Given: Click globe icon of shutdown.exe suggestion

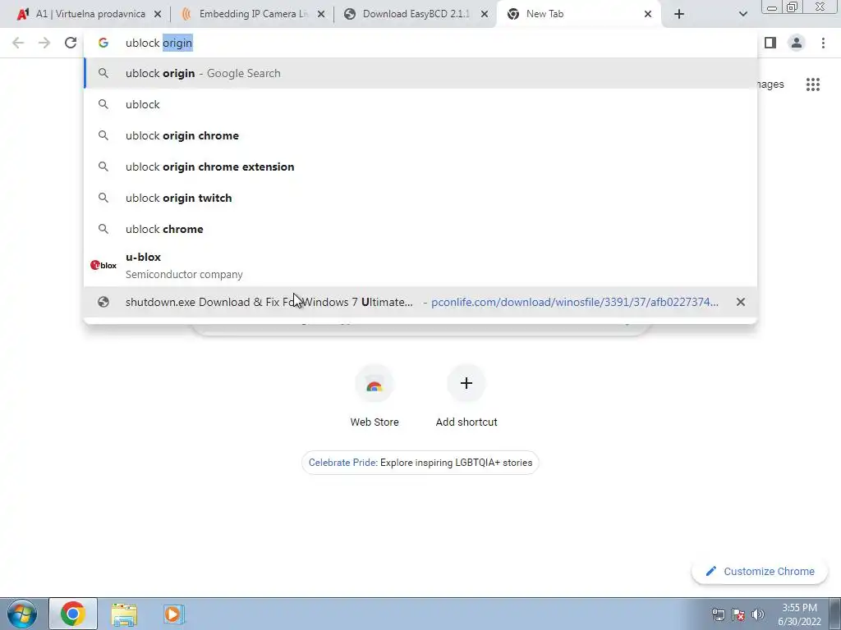Looking at the screenshot, I should coord(103,302).
